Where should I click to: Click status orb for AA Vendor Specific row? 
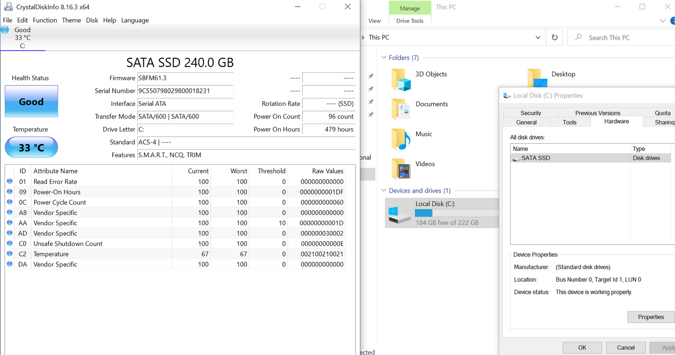pos(9,223)
